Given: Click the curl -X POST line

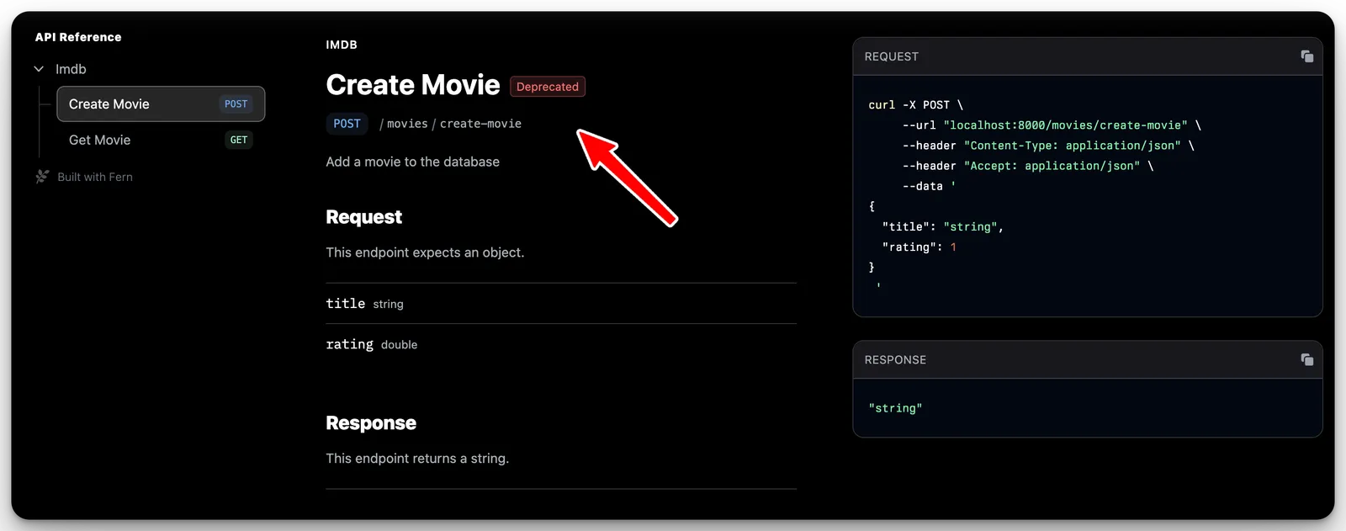Looking at the screenshot, I should pyautogui.click(x=916, y=105).
